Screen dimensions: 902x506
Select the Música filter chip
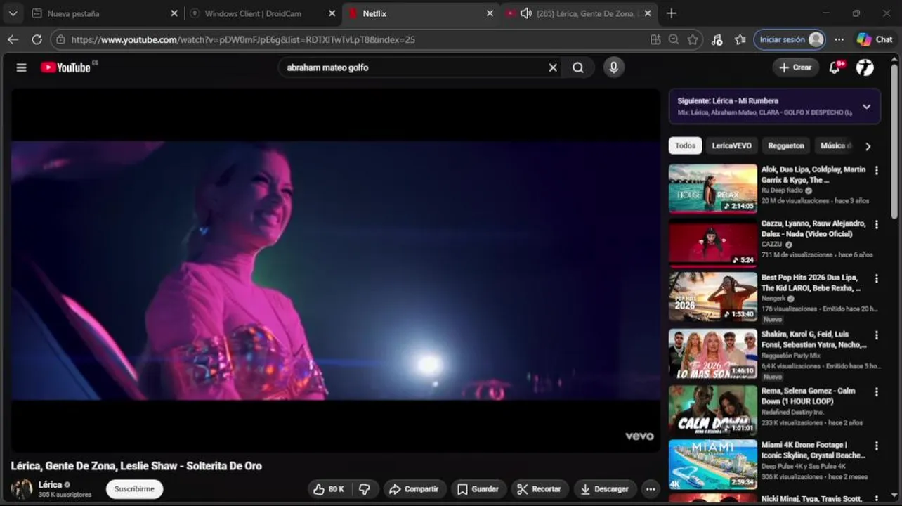[835, 145]
